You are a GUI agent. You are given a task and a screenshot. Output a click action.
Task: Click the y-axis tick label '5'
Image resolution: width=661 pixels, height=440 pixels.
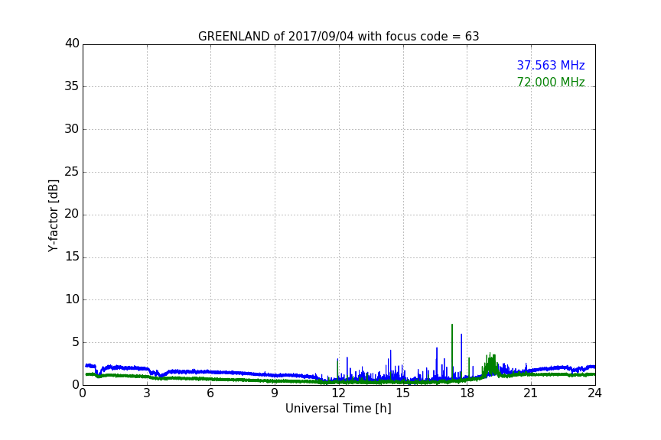(76, 342)
